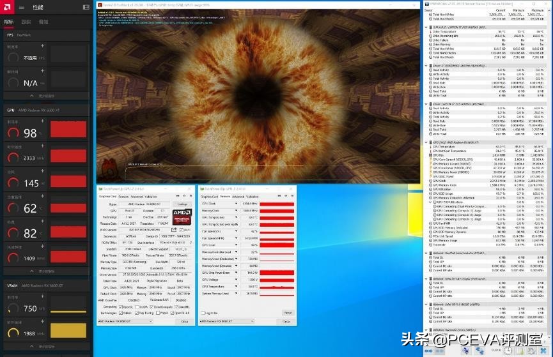The width and height of the screenshot is (553, 357).
Task: Click Close button in GPU-Z Graphics Card window
Action: click(184, 321)
